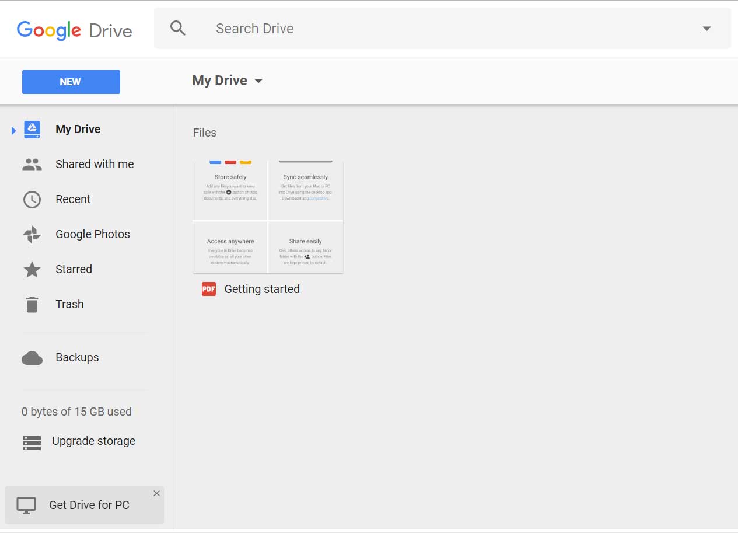Open Shared with me via people icon
This screenshot has height=533, width=738.
point(32,164)
